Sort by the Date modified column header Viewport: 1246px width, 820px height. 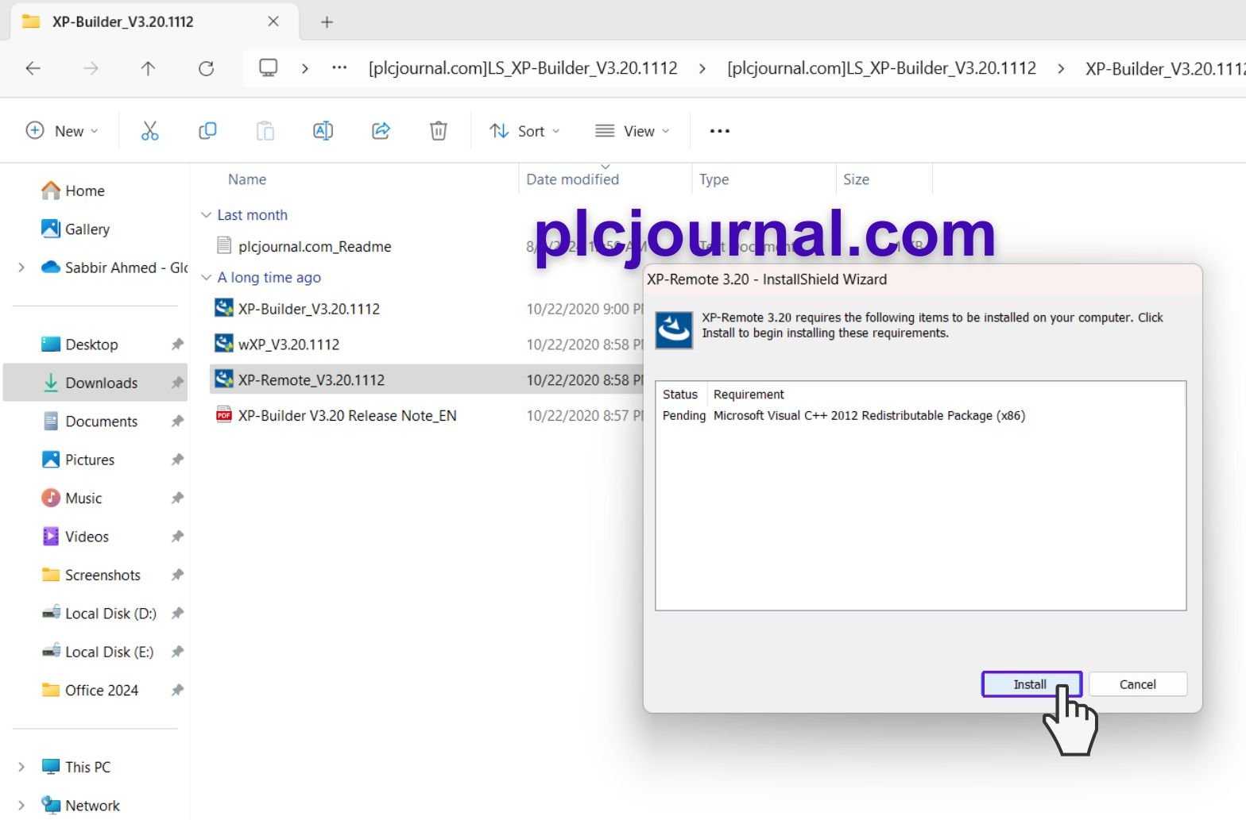click(573, 179)
